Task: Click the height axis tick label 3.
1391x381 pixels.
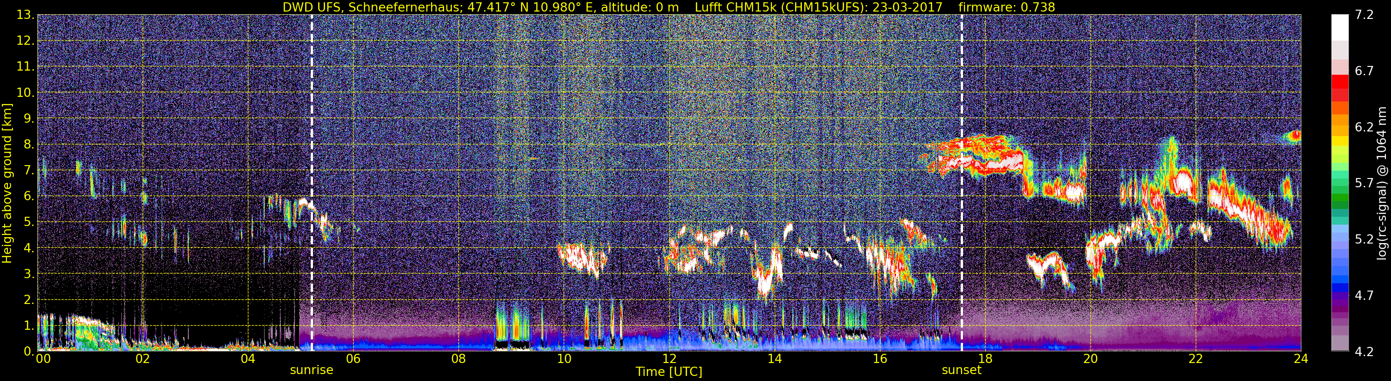Action: tap(29, 274)
